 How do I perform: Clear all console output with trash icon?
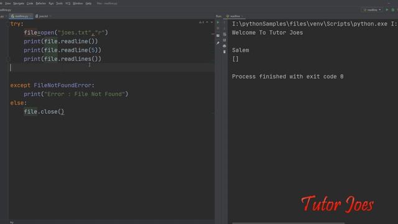(x=224, y=52)
